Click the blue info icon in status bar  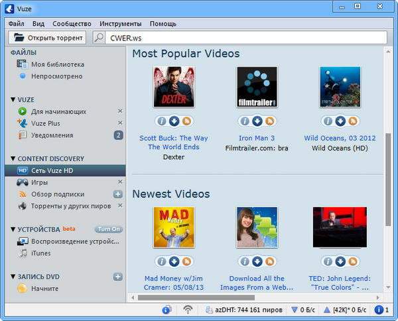tap(166, 310)
